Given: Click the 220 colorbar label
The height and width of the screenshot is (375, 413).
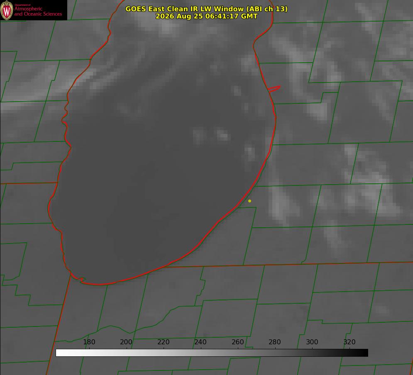Looking at the screenshot, I should pos(163,342).
